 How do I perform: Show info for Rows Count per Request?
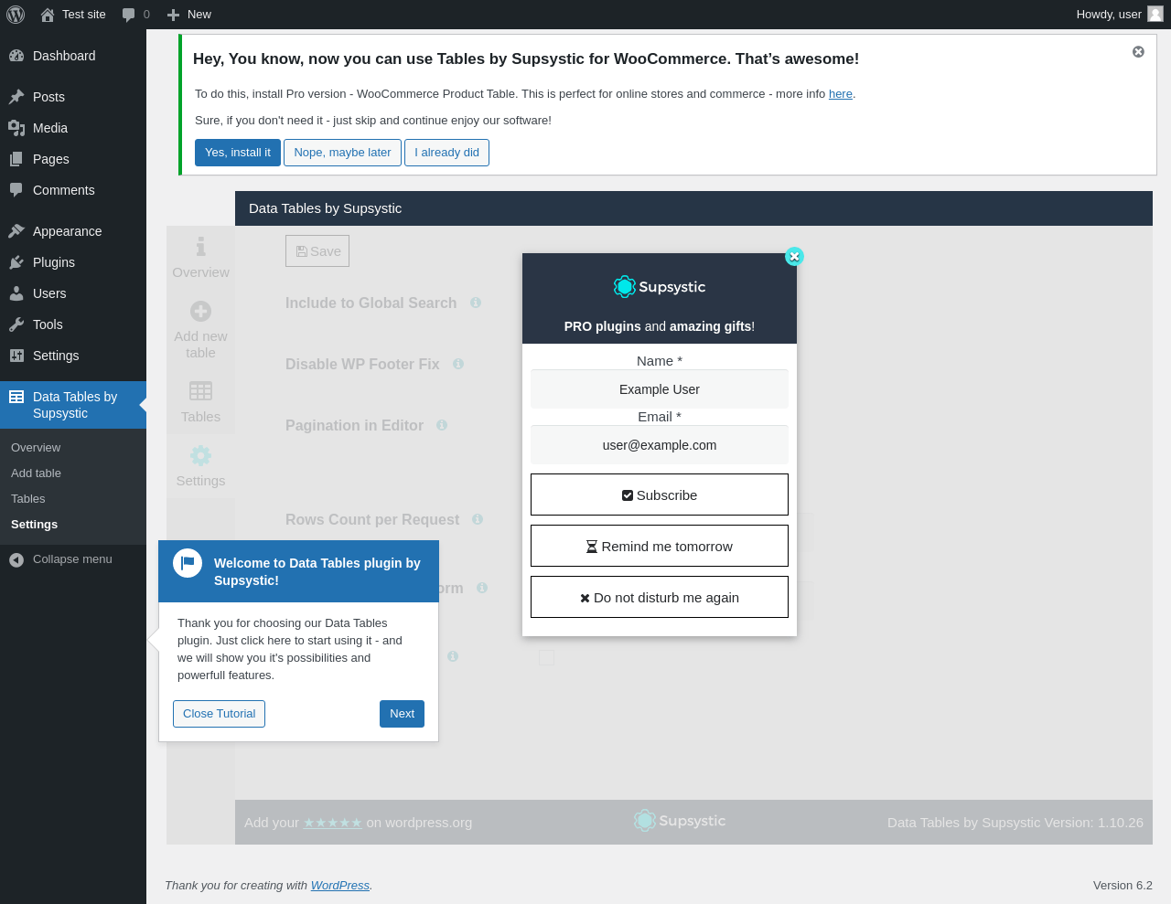pos(478,519)
